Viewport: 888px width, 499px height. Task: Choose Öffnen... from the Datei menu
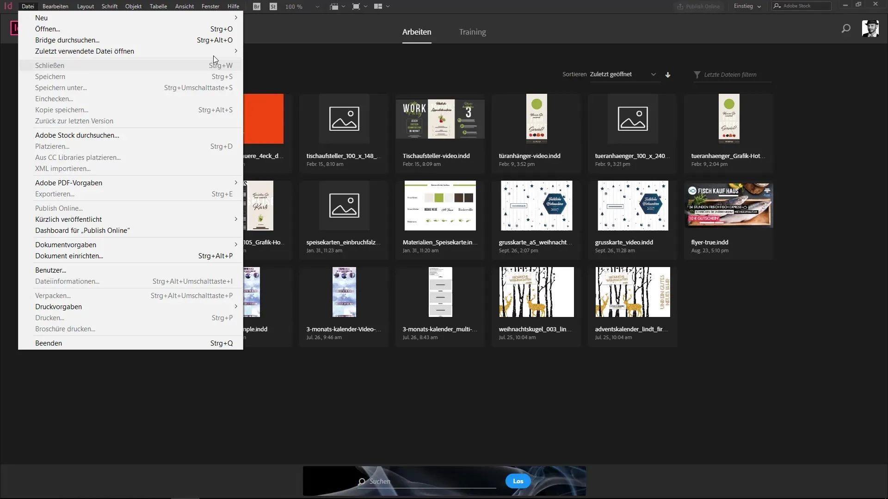point(131,29)
